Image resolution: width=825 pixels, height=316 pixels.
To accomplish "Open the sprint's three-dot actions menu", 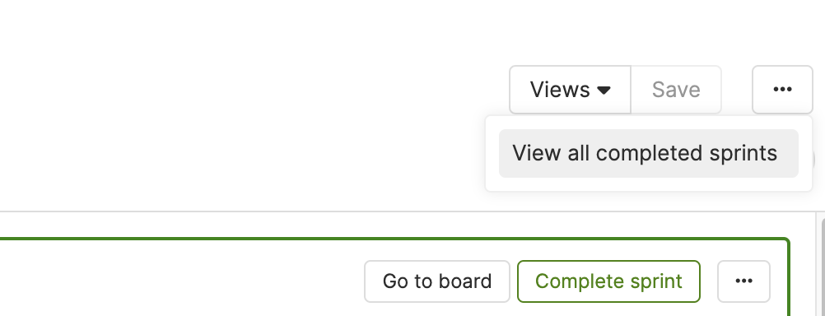I will pos(743,281).
